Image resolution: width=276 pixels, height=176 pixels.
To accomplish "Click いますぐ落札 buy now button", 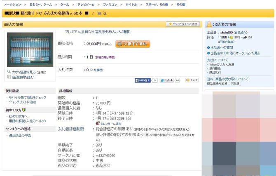I will tap(133, 44).
